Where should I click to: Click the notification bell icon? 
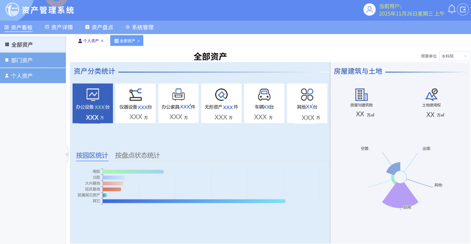pos(451,9)
